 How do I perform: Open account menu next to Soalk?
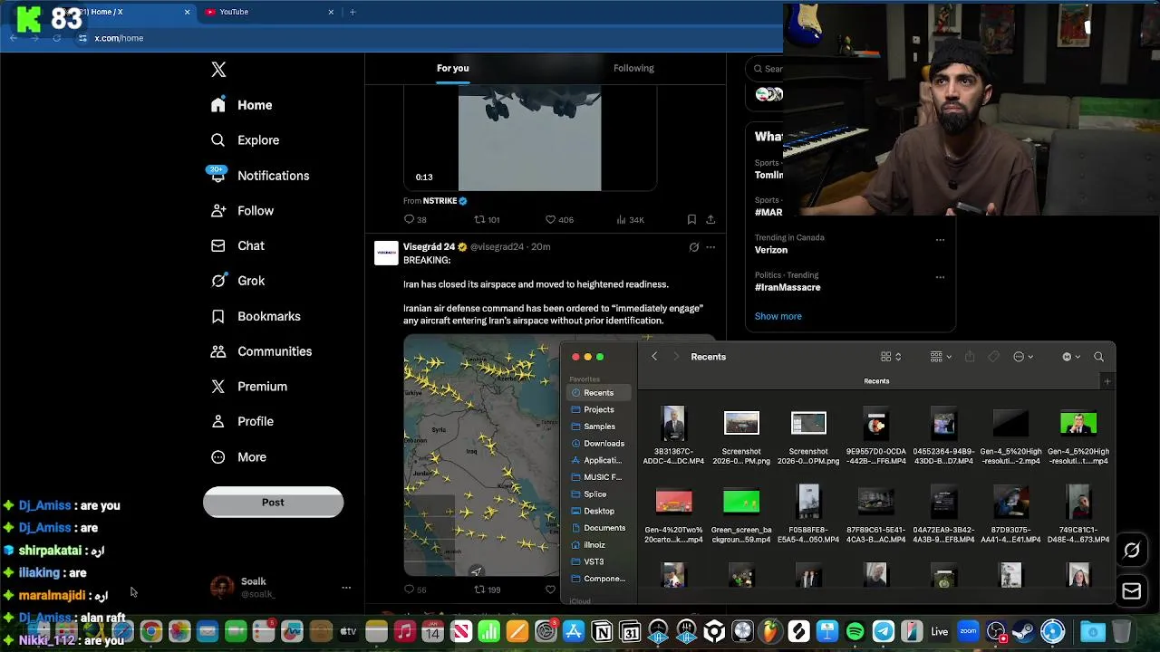[x=346, y=588]
